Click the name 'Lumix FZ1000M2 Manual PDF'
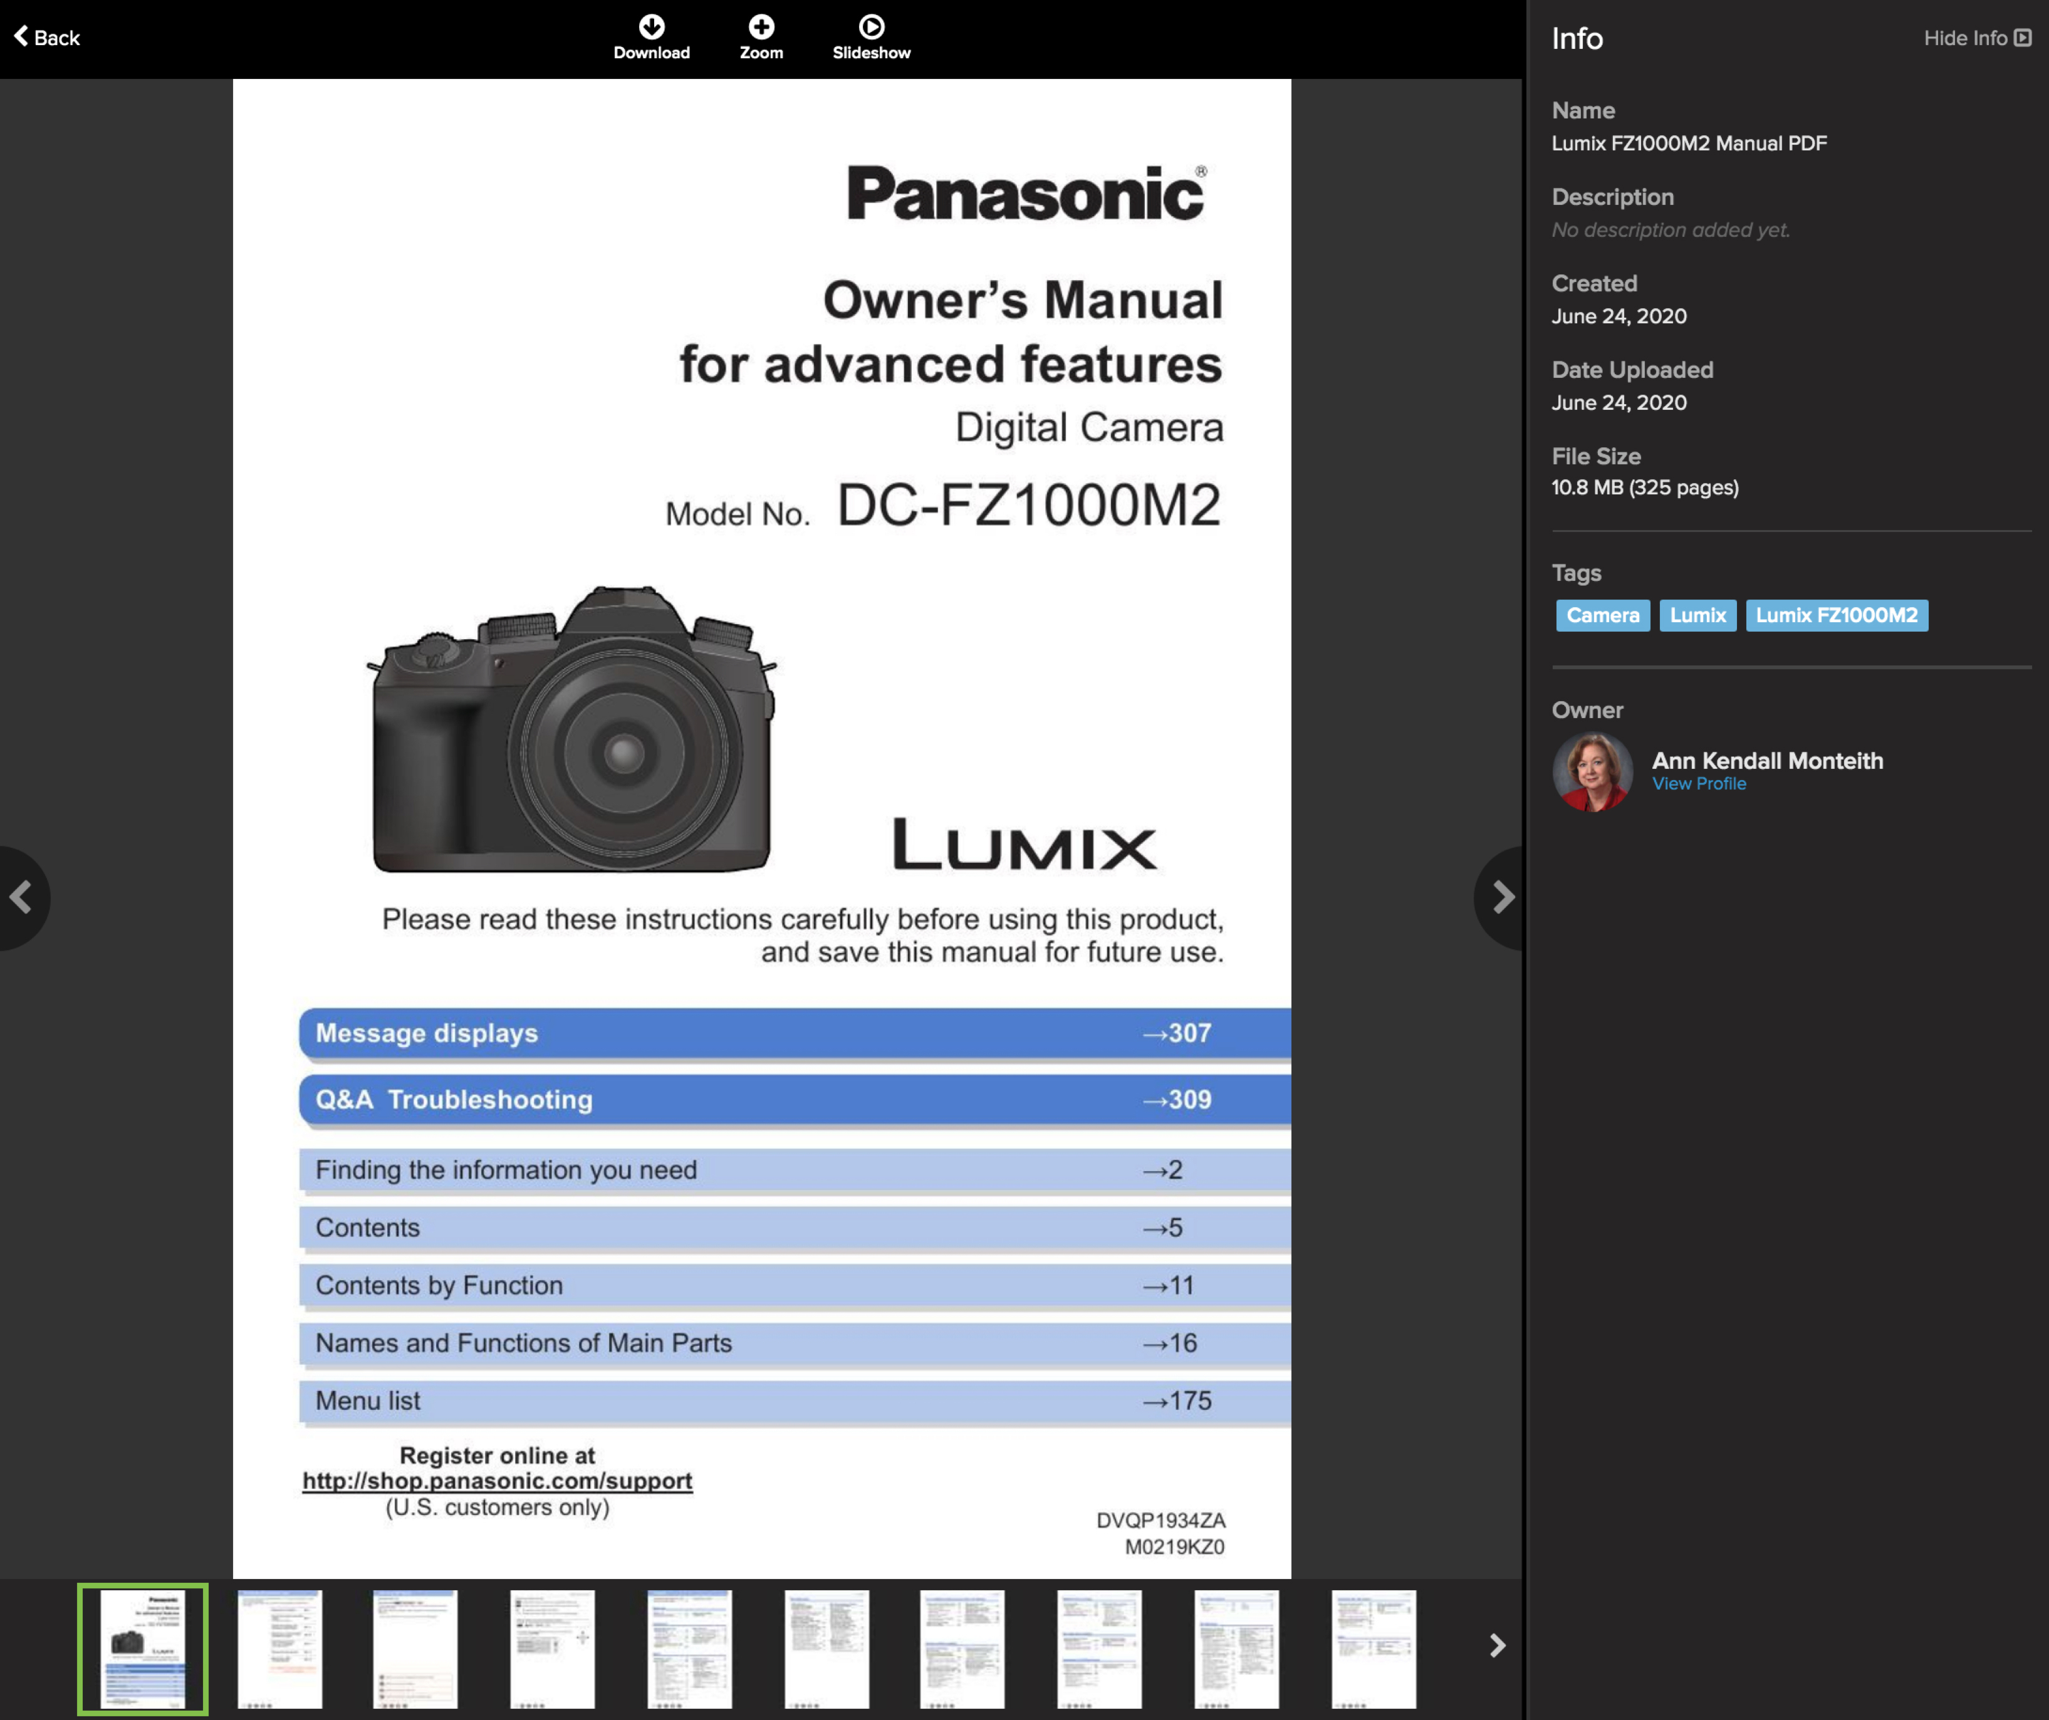The width and height of the screenshot is (2049, 1720). 1689,143
